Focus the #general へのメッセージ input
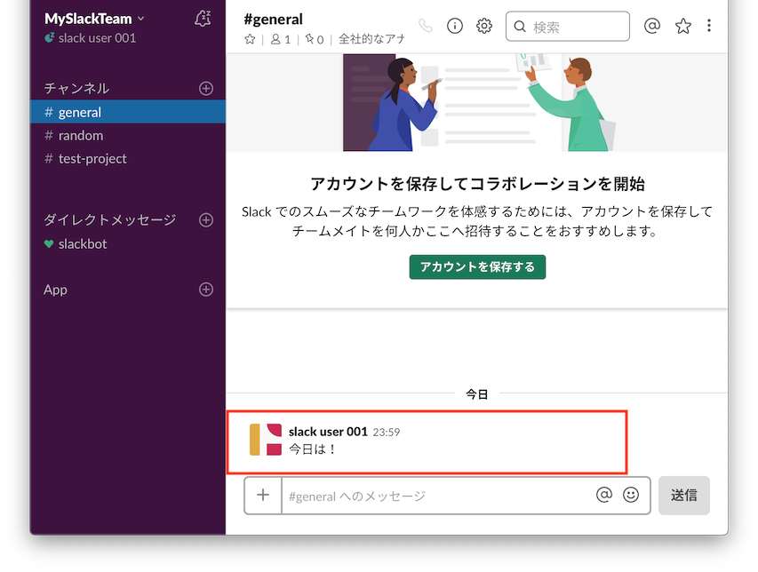The image size is (758, 572). [437, 497]
